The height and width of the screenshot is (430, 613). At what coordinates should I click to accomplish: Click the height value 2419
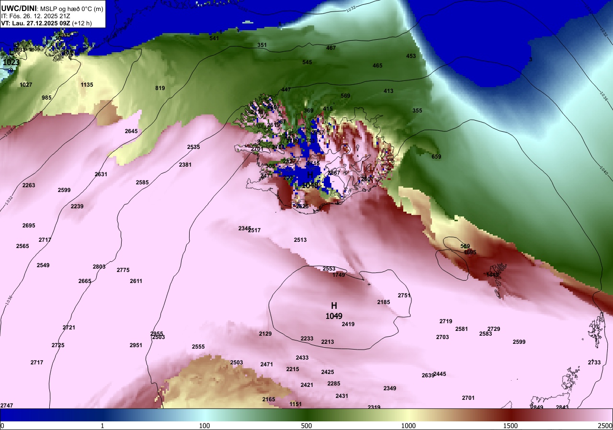348,324
